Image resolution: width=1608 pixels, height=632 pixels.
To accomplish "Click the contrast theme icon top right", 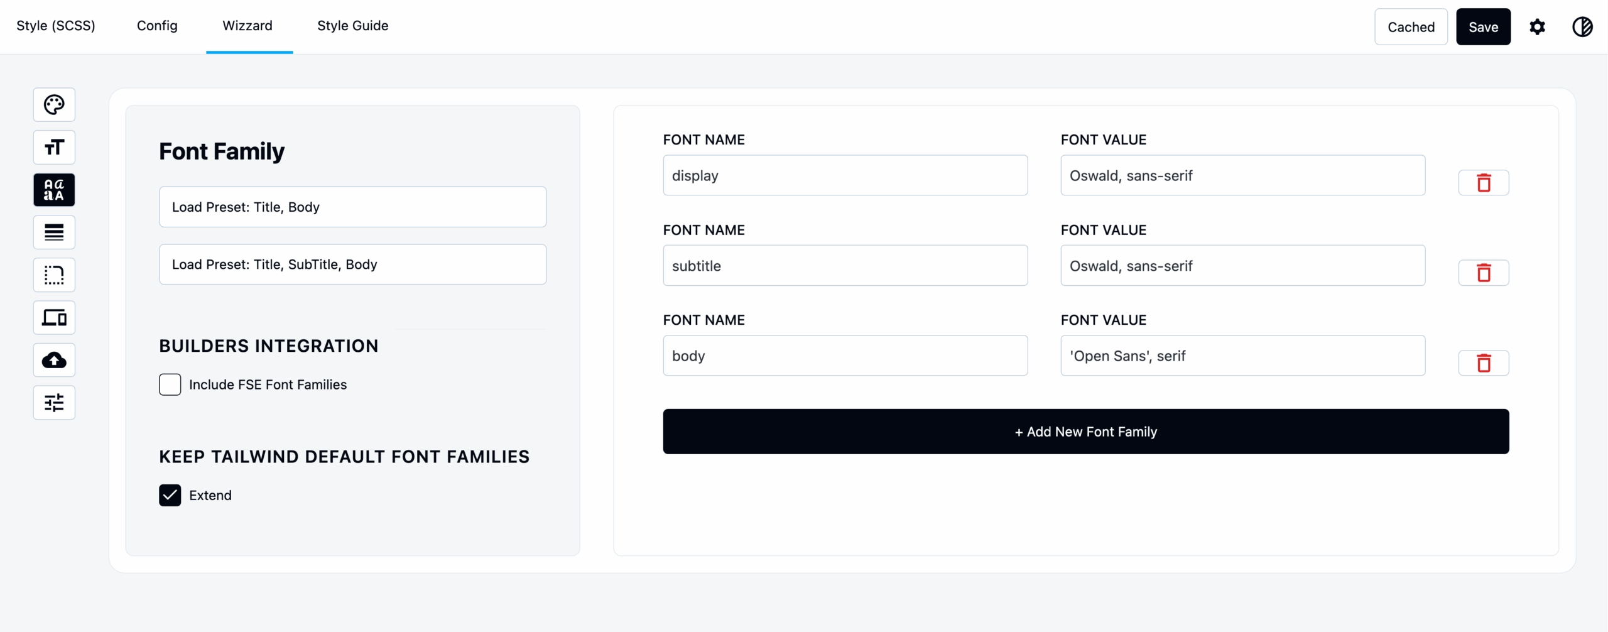I will coord(1582,26).
